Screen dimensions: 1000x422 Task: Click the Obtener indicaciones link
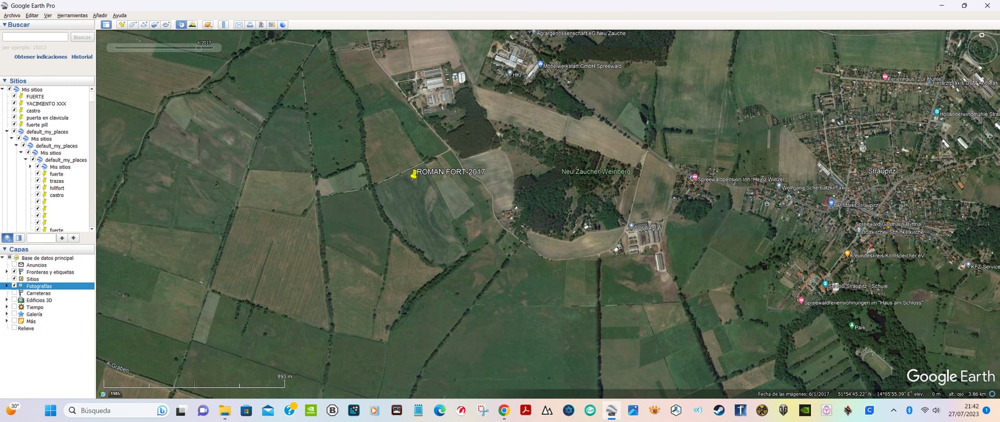tap(41, 57)
